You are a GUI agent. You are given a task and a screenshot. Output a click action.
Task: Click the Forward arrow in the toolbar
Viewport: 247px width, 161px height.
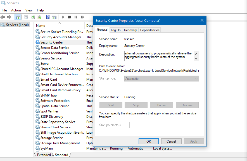(9, 17)
